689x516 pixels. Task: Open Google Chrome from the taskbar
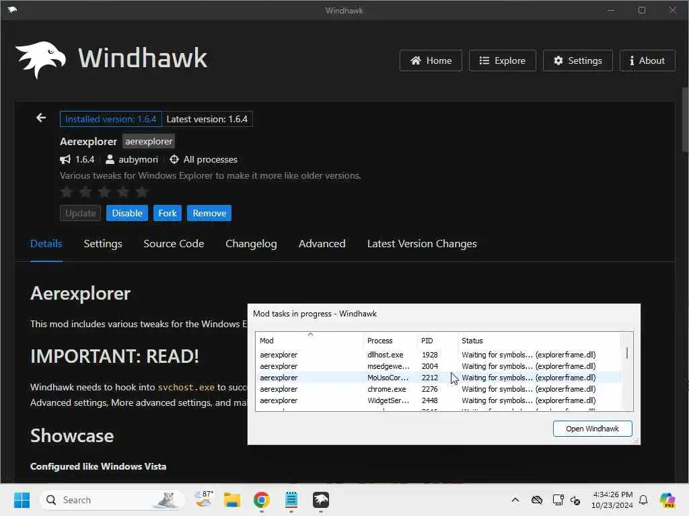click(x=262, y=500)
